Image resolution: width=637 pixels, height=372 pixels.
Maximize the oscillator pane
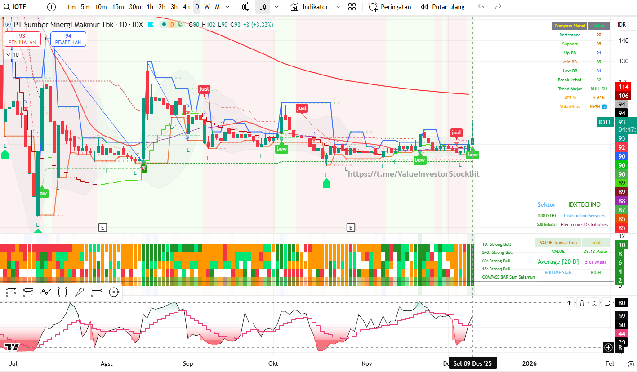tap(594, 303)
